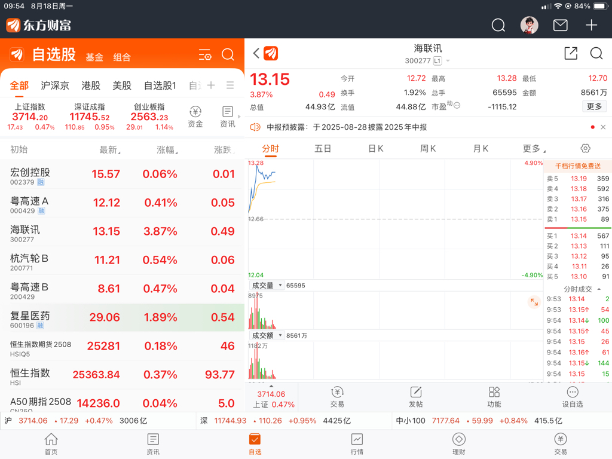612x459 pixels.
Task: Open watchlist groups hamburger menu
Action: 230,85
